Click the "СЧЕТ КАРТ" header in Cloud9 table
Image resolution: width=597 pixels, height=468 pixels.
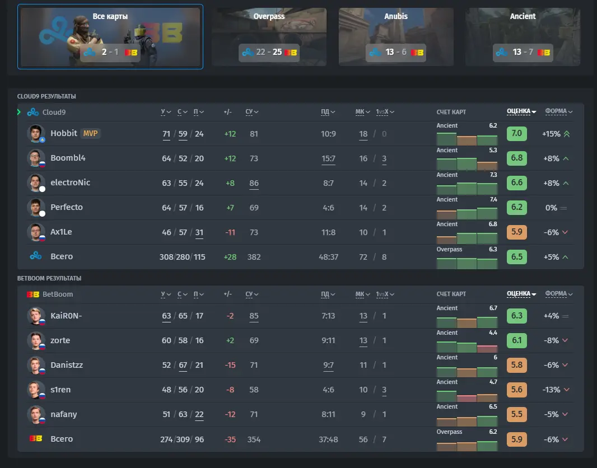pyautogui.click(x=451, y=112)
